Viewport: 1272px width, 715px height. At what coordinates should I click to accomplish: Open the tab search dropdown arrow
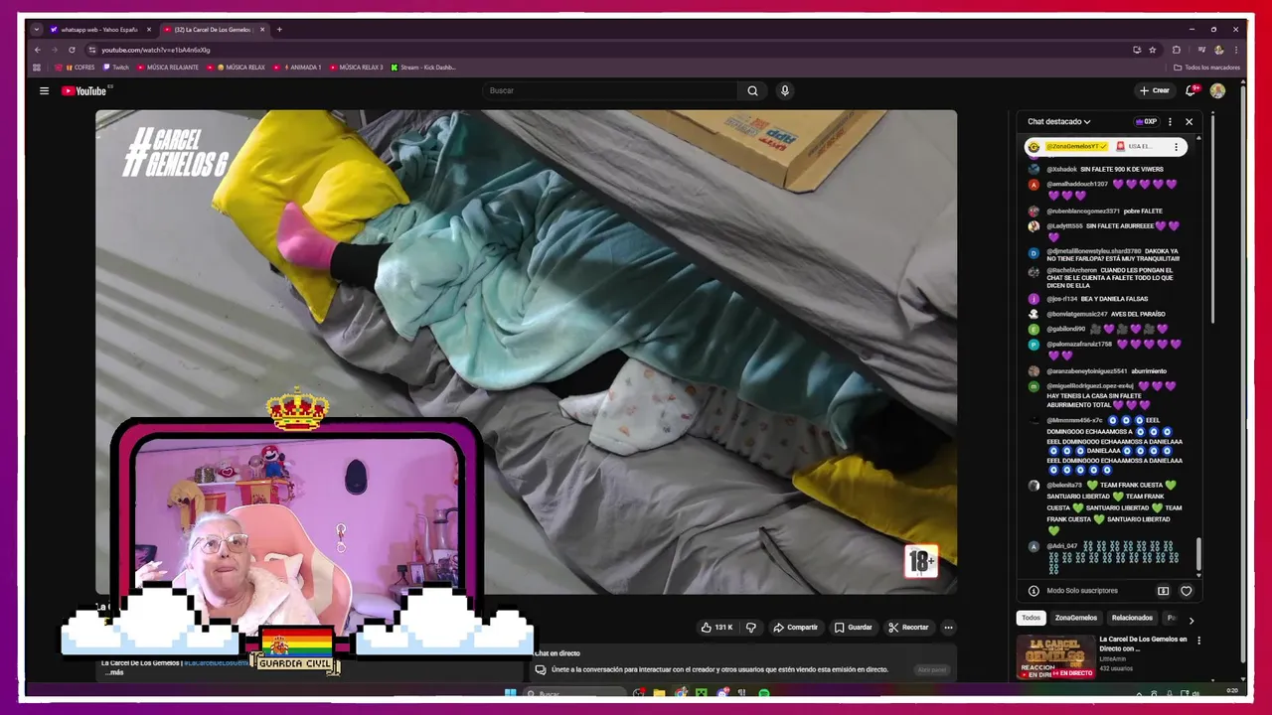(37, 30)
